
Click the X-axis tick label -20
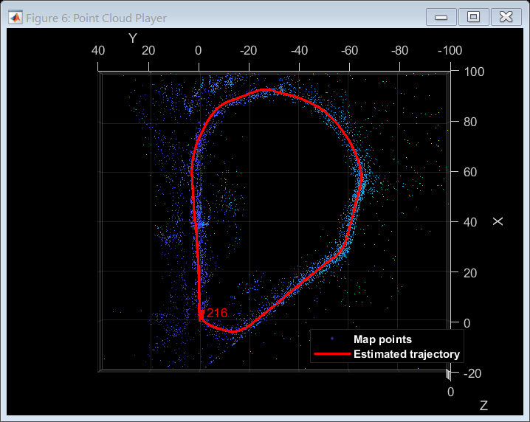point(472,373)
